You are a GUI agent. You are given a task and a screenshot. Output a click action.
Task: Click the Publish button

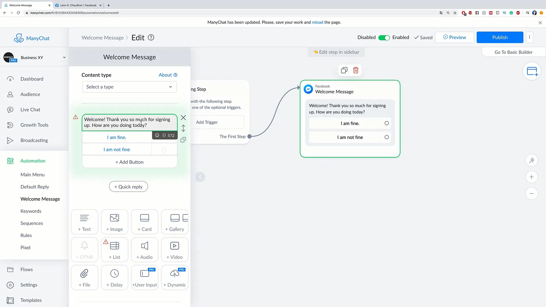[x=500, y=37]
